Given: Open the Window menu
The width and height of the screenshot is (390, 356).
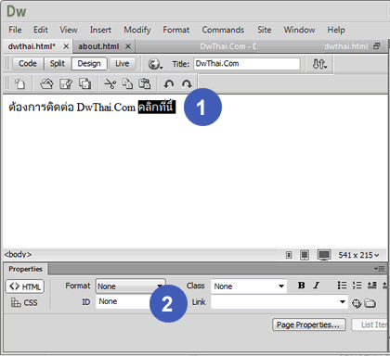Looking at the screenshot, I should [299, 30].
